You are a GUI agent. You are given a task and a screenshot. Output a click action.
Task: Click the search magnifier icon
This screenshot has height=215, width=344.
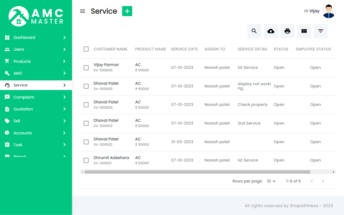(x=254, y=31)
